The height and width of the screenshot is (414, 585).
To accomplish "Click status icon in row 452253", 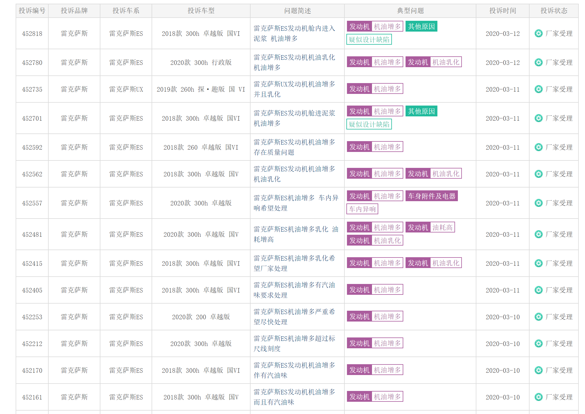I will pyautogui.click(x=538, y=317).
